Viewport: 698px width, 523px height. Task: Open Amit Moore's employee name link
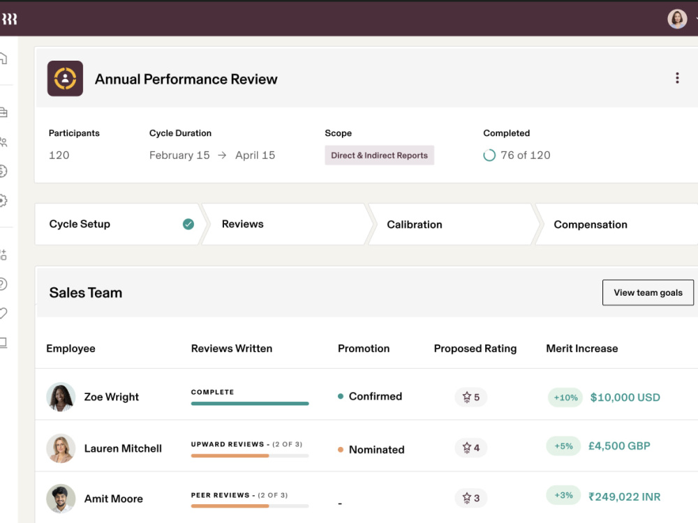tap(114, 499)
